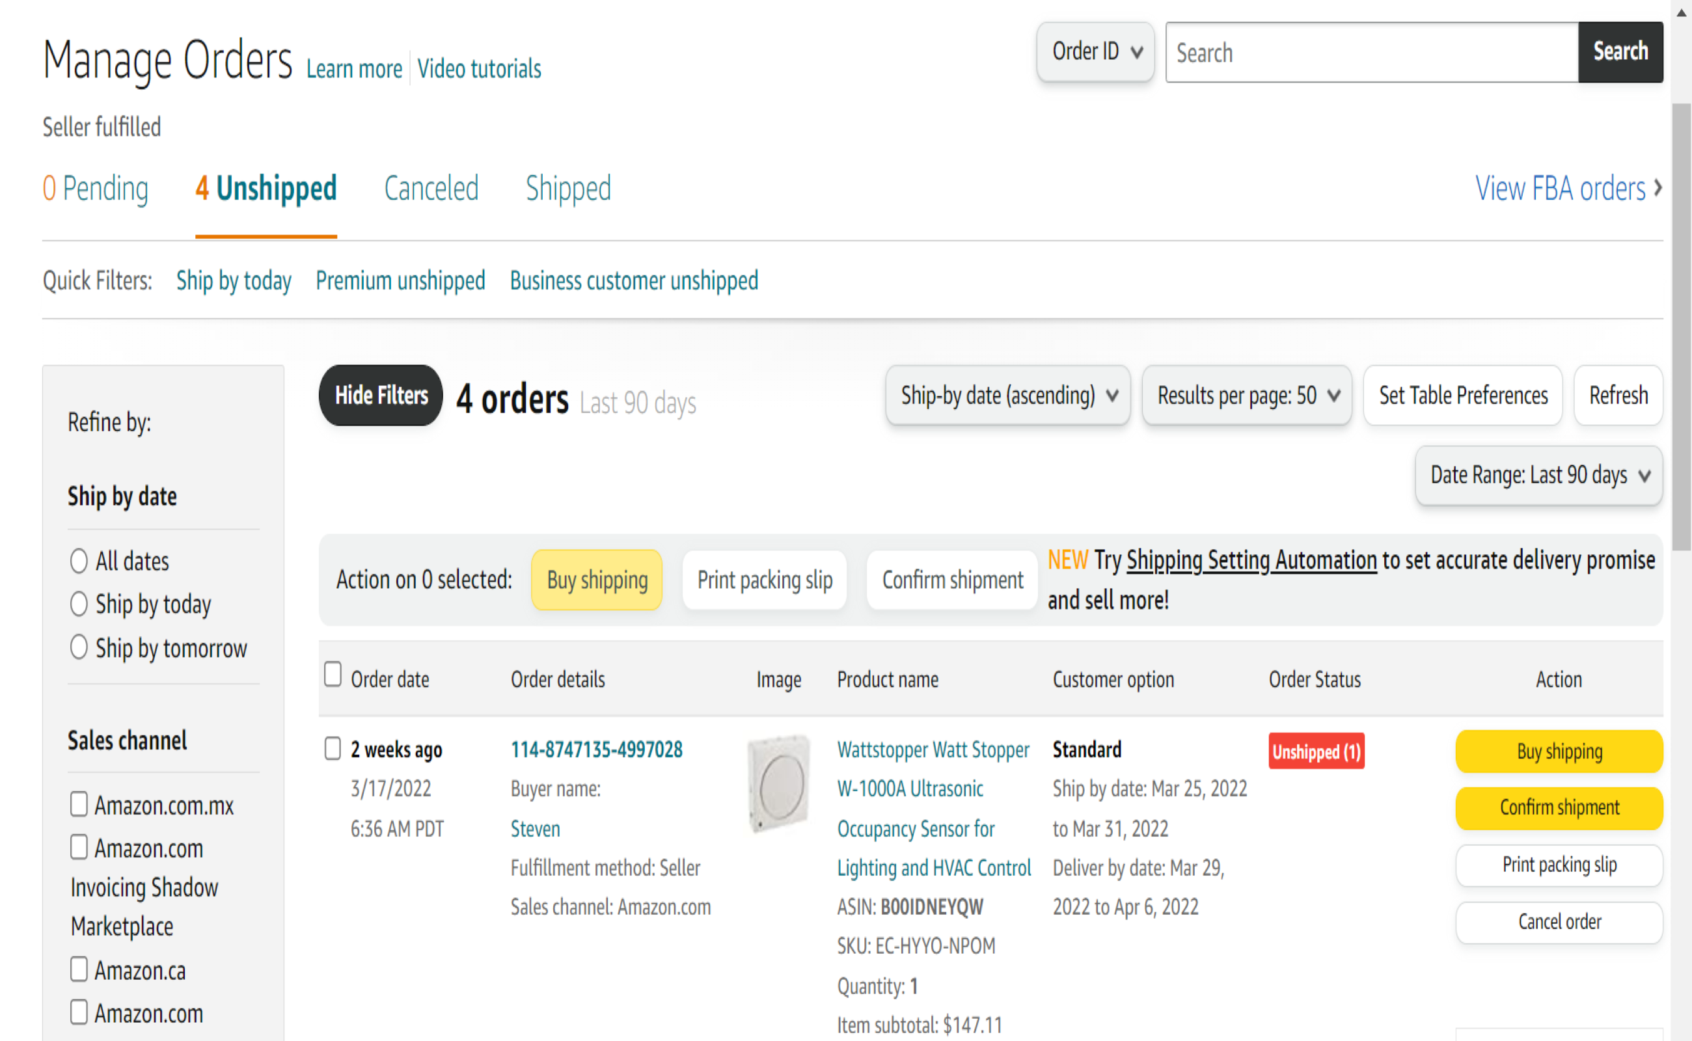Select the All dates radio button
The height and width of the screenshot is (1041, 1692).
click(x=79, y=561)
